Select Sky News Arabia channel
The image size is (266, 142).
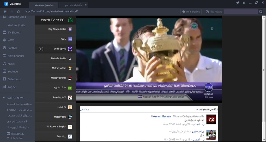pyautogui.click(x=56, y=29)
